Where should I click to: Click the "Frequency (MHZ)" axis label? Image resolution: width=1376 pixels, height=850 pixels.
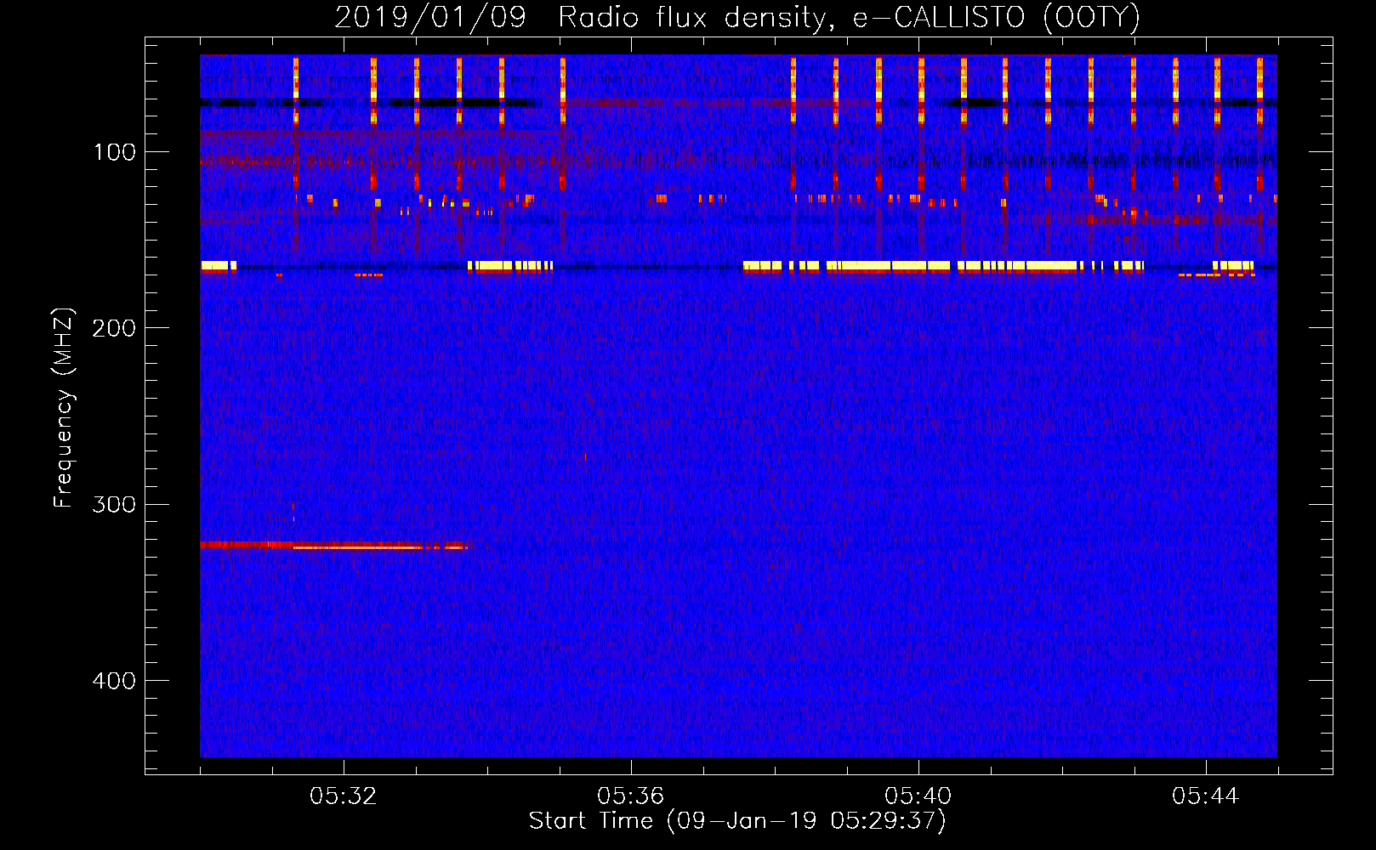click(64, 407)
